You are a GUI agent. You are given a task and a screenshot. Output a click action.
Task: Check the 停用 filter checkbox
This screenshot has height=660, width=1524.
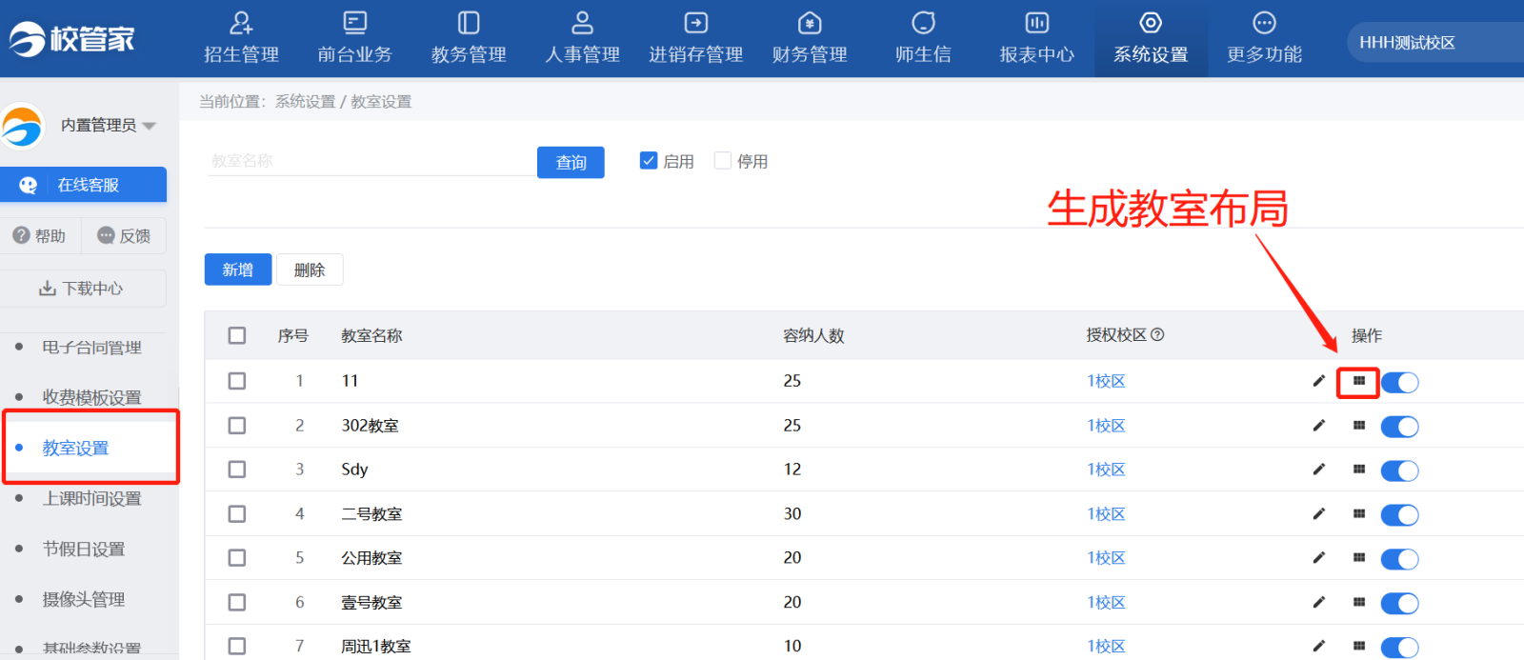[x=723, y=161]
